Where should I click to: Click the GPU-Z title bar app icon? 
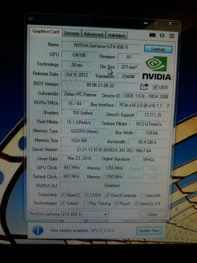click(x=31, y=19)
